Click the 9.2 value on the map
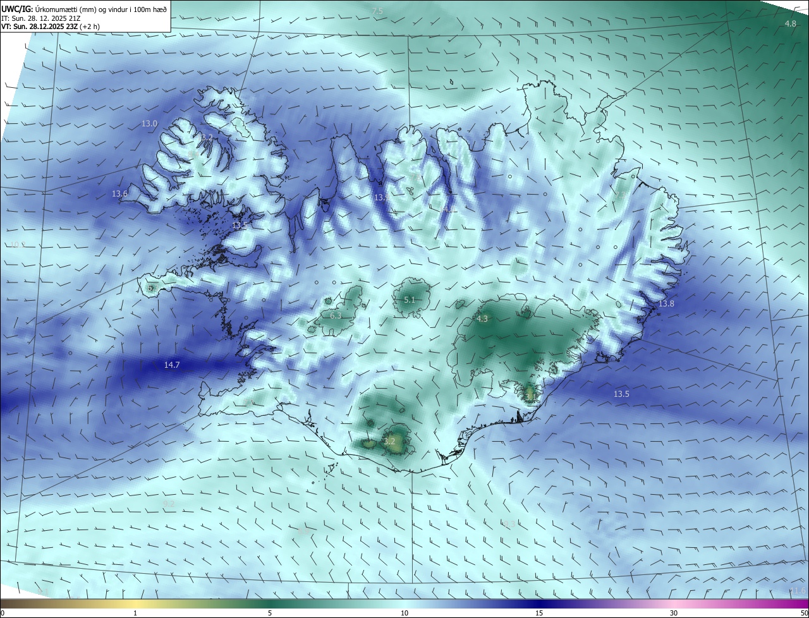This screenshot has height=618, width=809. 169,504
